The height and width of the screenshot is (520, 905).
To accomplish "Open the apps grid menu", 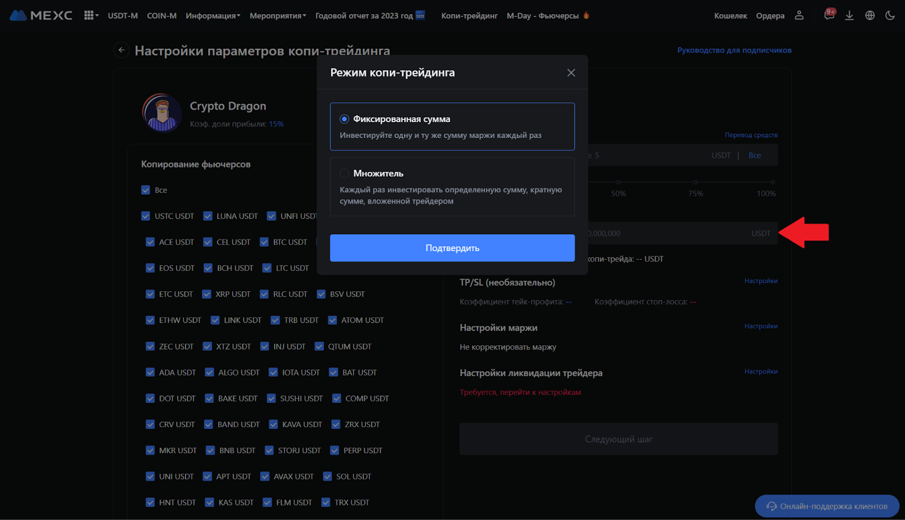I will (89, 15).
